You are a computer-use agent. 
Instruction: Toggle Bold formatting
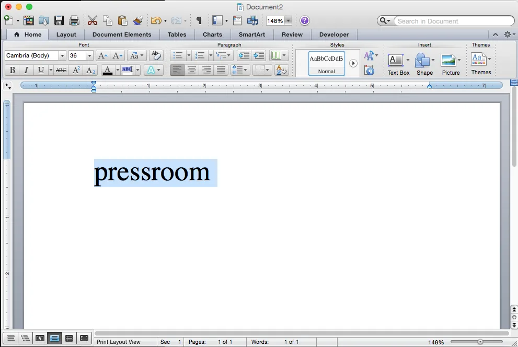(x=12, y=70)
